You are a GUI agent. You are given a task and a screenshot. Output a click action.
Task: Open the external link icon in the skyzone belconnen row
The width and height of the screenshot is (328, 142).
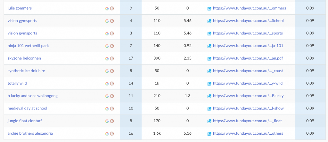[209, 59]
